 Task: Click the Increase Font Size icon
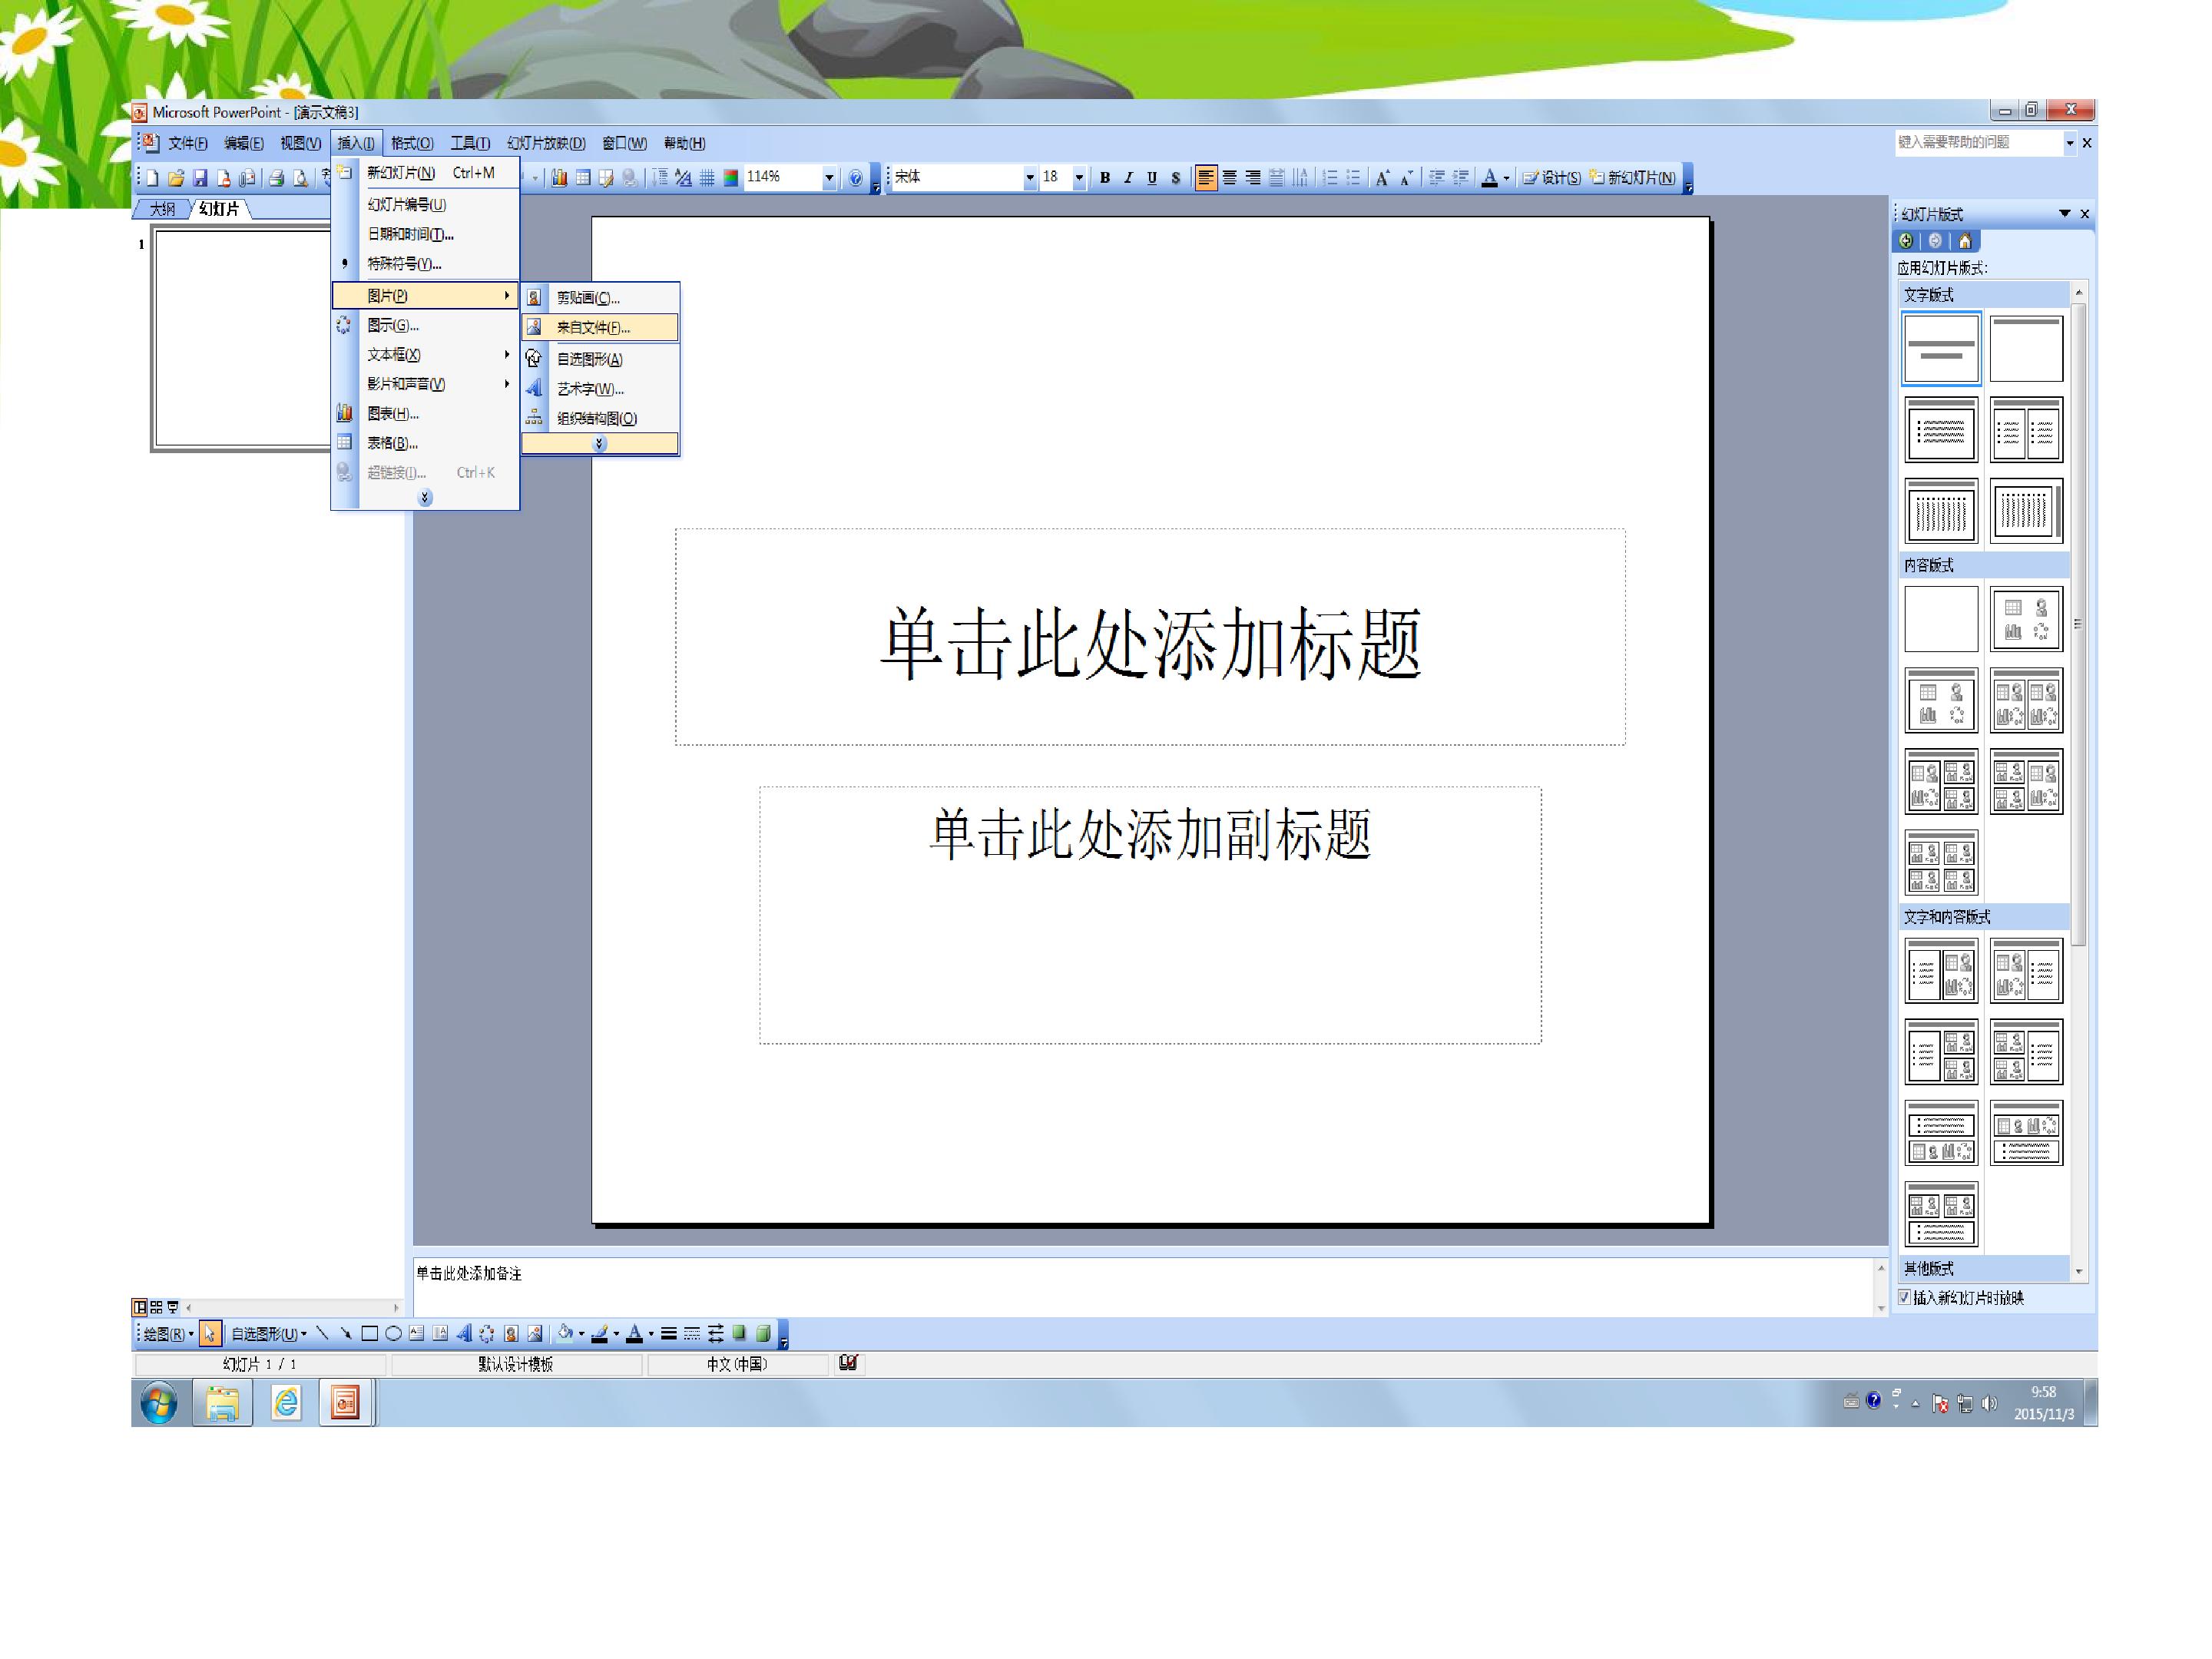pos(1383,178)
